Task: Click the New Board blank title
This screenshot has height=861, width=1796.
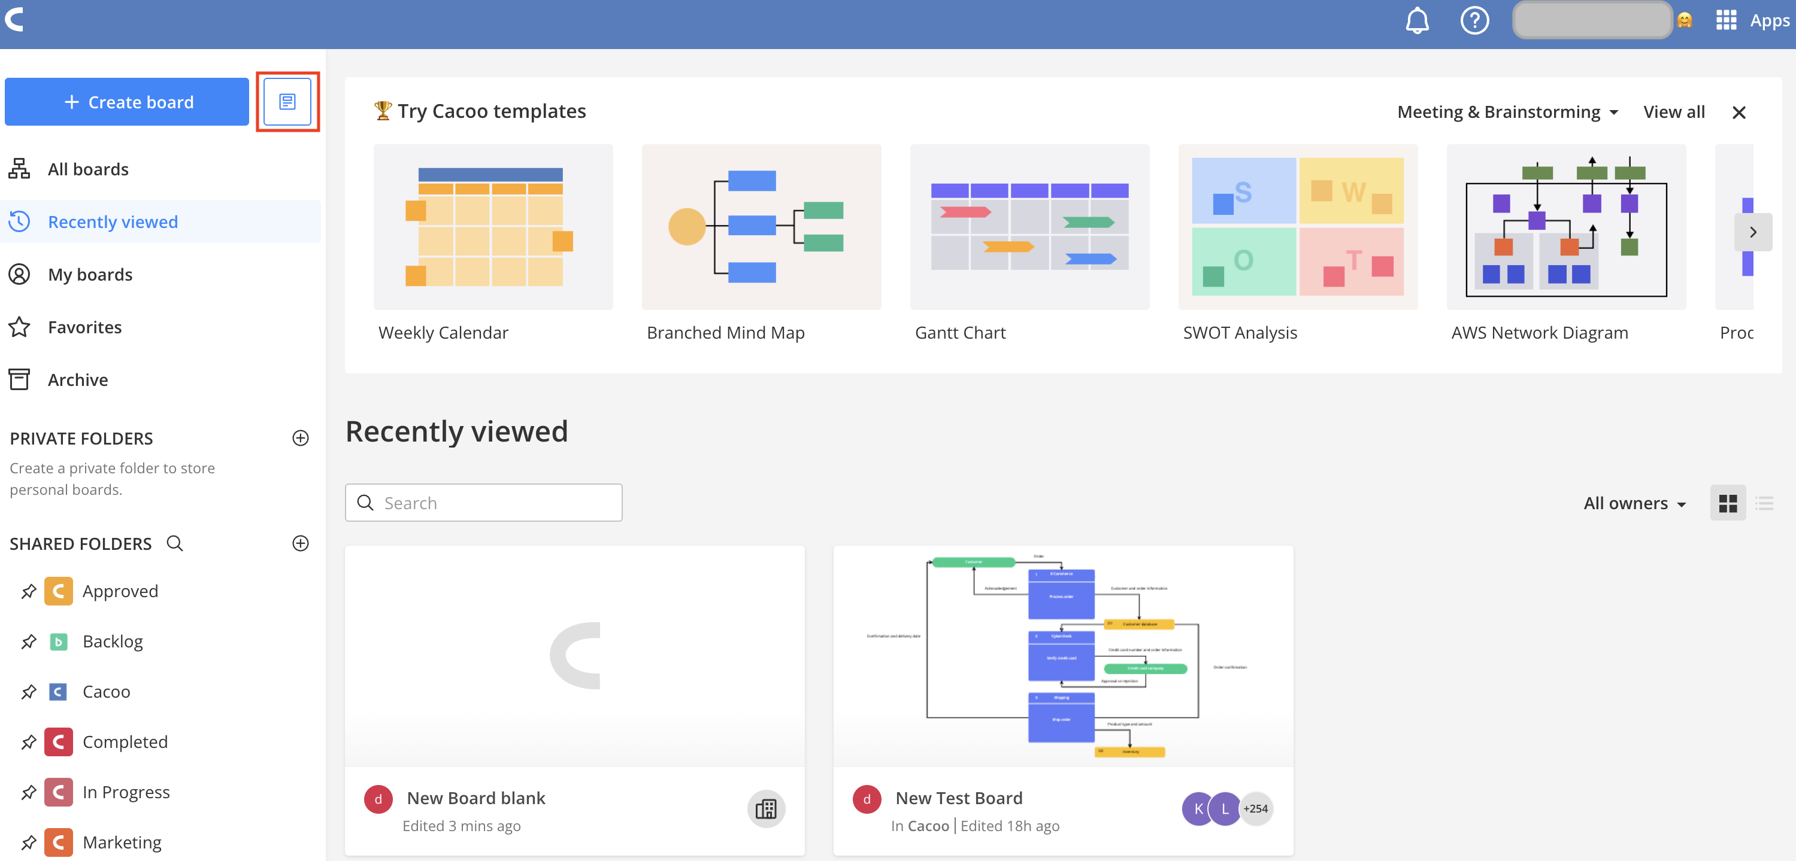Action: tap(475, 798)
